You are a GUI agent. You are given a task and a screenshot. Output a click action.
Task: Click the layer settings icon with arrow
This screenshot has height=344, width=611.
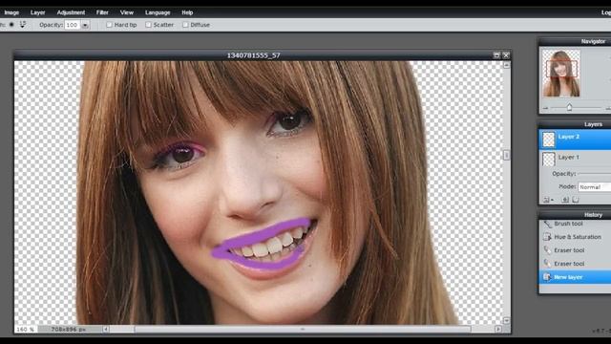click(x=548, y=200)
